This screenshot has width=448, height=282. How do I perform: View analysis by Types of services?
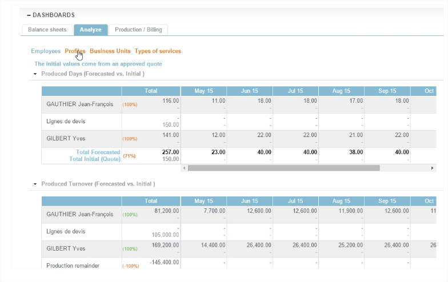(158, 51)
